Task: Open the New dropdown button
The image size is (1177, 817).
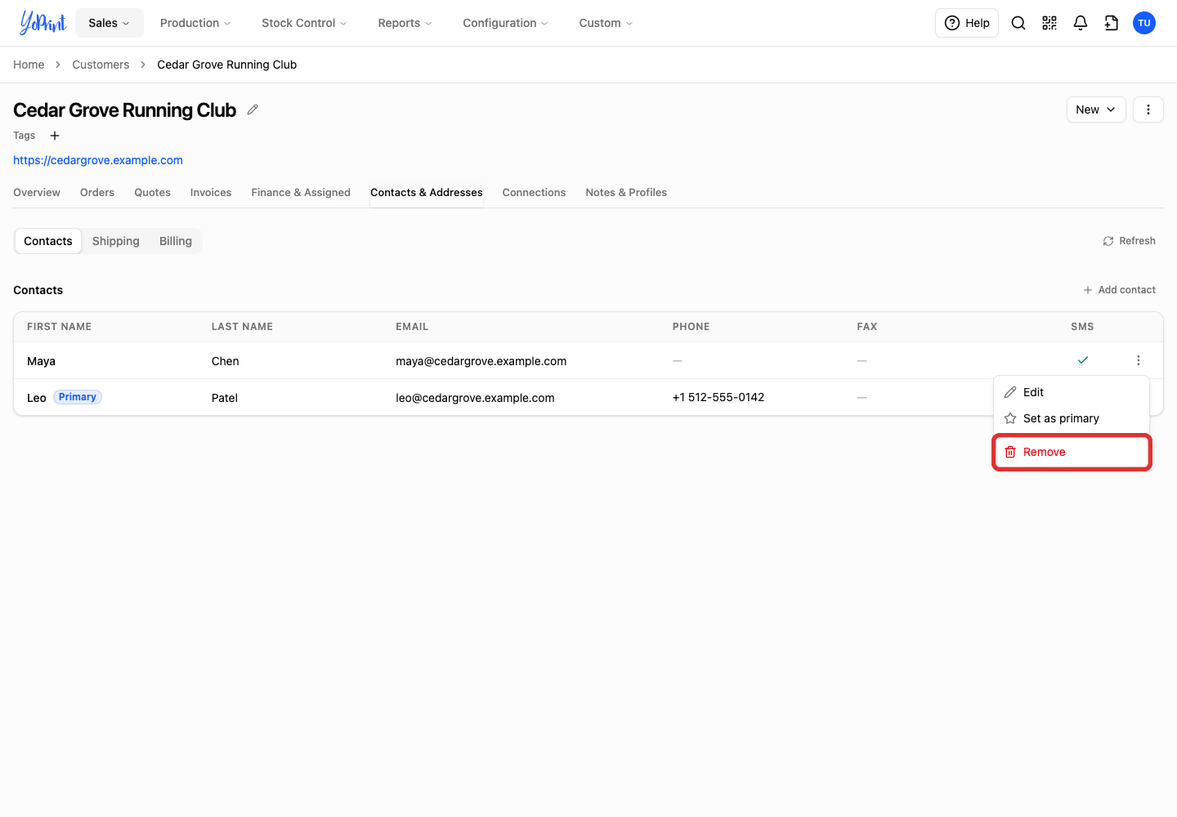Action: 1096,109
